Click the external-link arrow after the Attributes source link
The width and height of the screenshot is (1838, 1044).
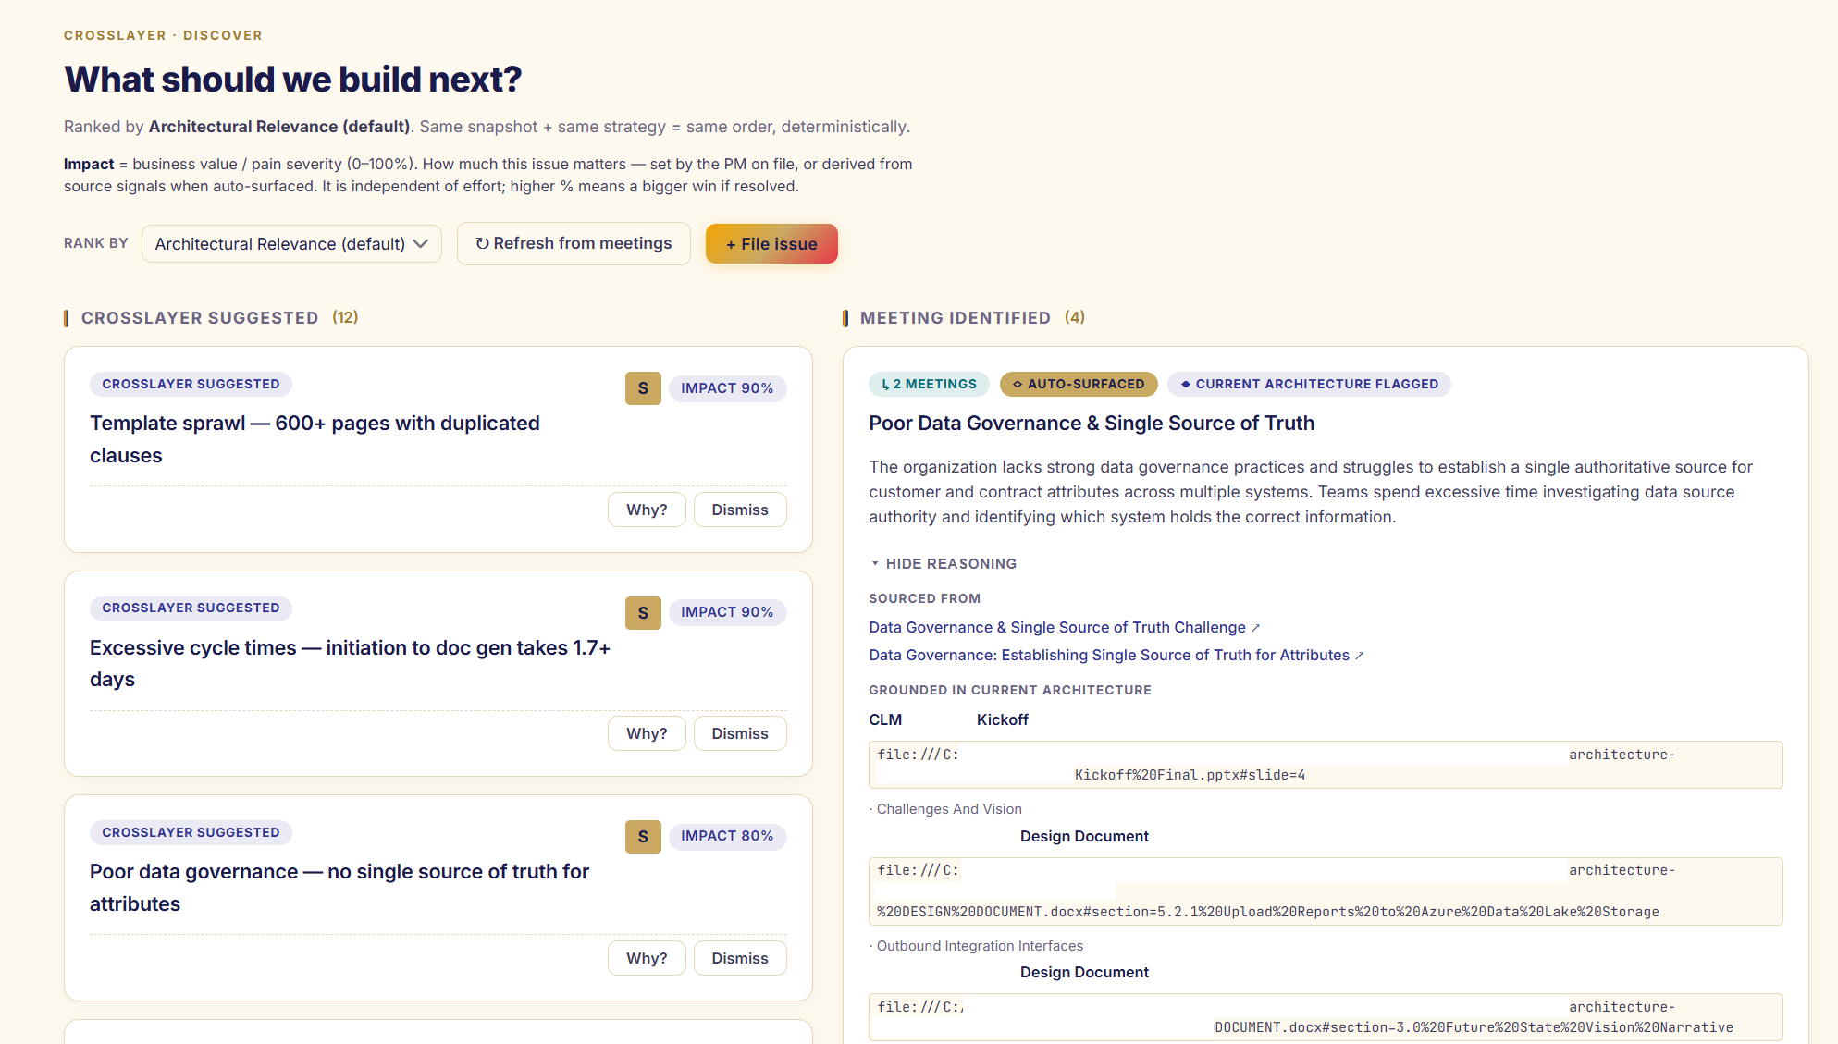tap(1361, 655)
